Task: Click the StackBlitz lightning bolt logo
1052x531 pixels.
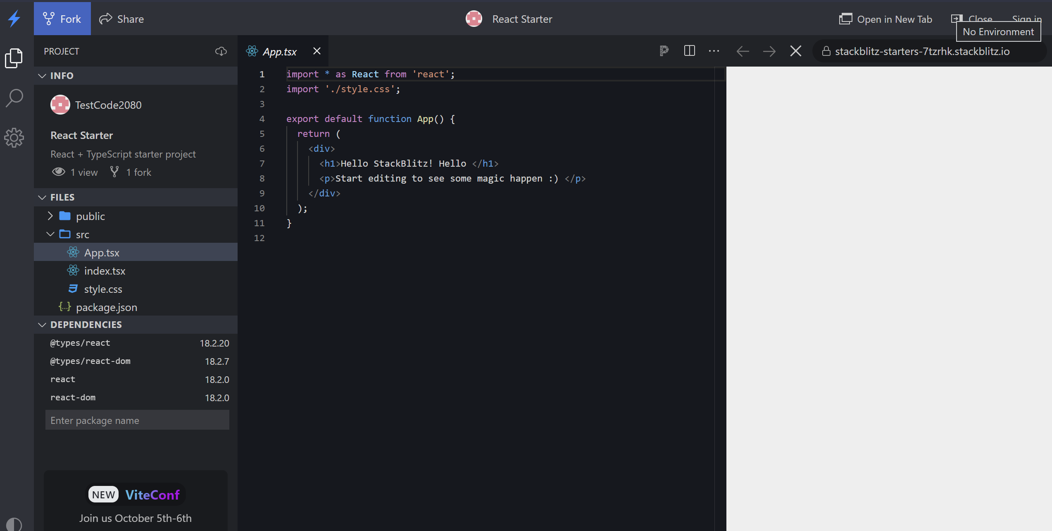Action: click(x=14, y=19)
